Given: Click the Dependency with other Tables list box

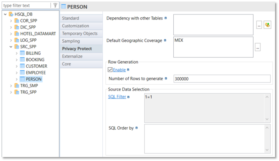Looking at the screenshot, I should [x=213, y=25].
